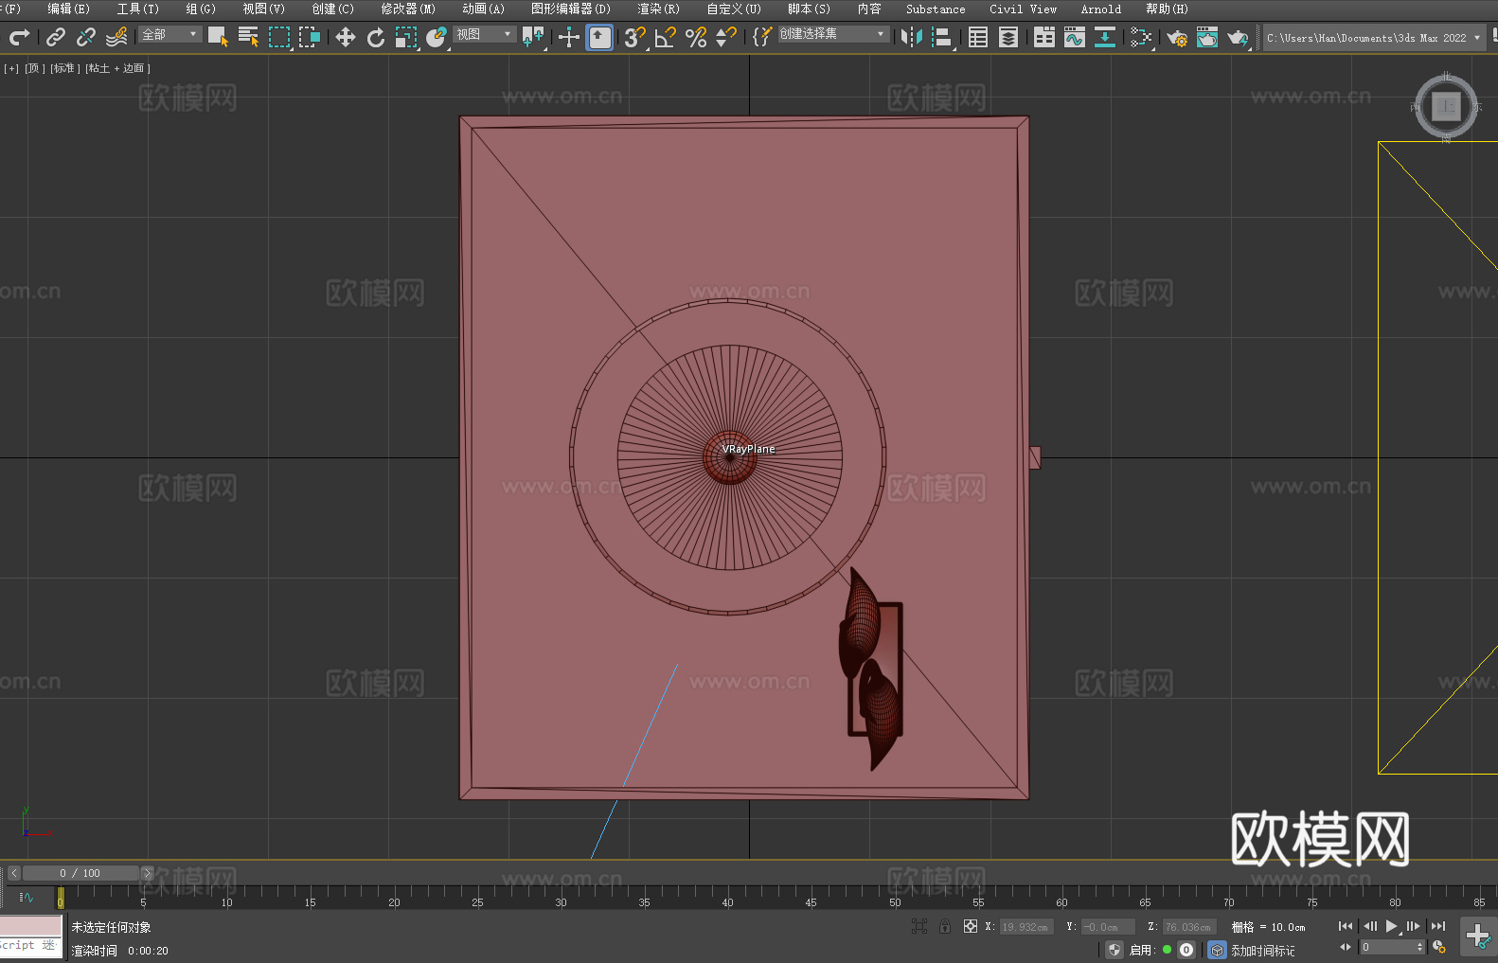Choose the Rectangular Selection Region tool

[279, 37]
